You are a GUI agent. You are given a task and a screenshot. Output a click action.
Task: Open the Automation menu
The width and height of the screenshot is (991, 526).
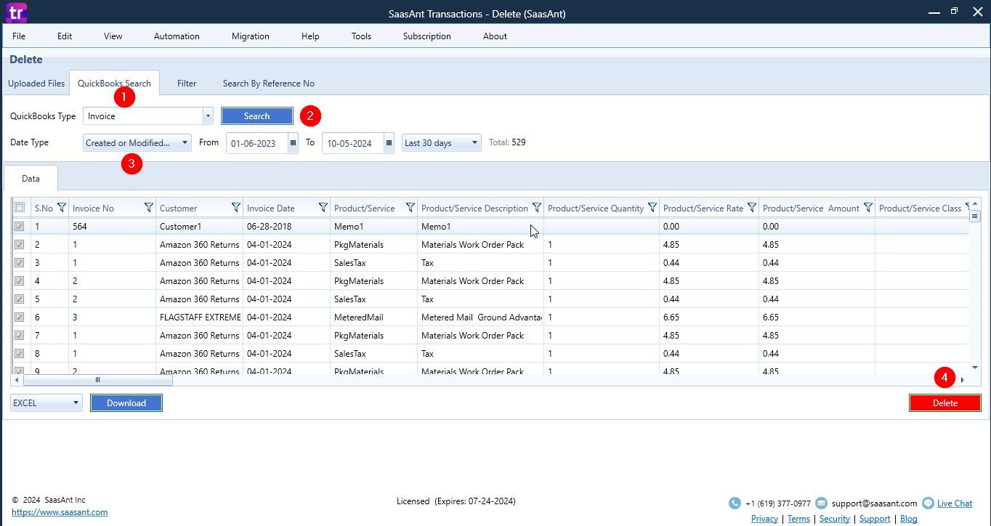(177, 36)
